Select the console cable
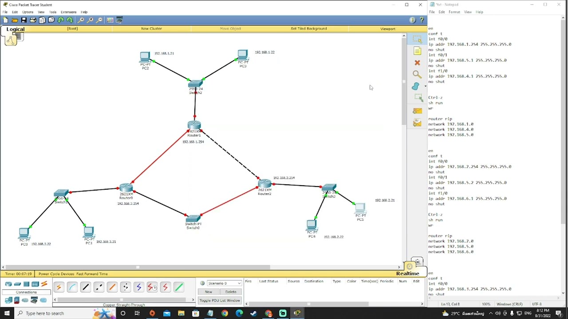 [72, 287]
